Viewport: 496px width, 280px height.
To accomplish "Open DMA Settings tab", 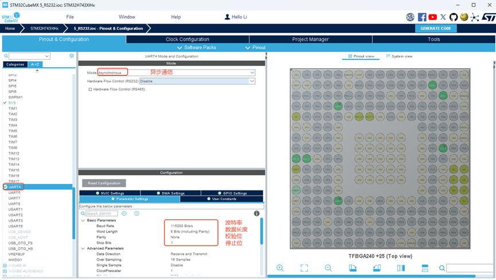I will 170,193.
